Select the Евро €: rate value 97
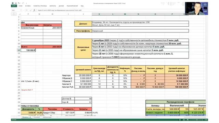219x123 pixels. (83, 102)
